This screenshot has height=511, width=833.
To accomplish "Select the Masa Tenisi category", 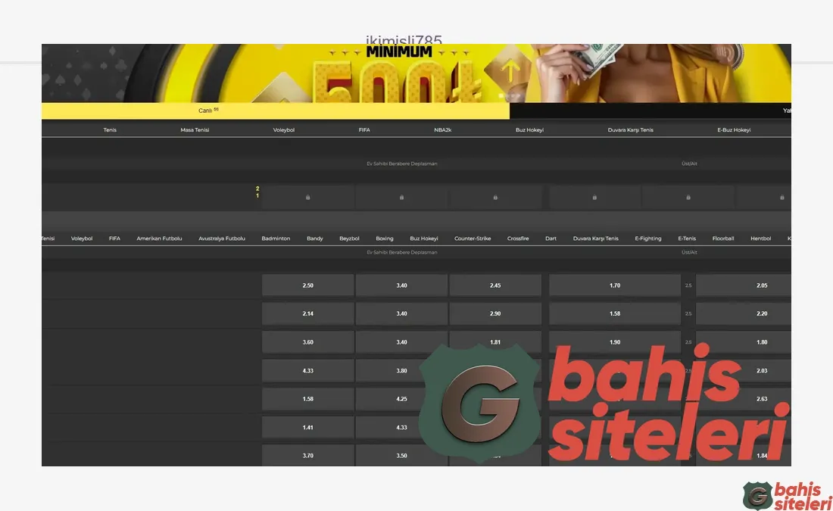I will coord(195,130).
